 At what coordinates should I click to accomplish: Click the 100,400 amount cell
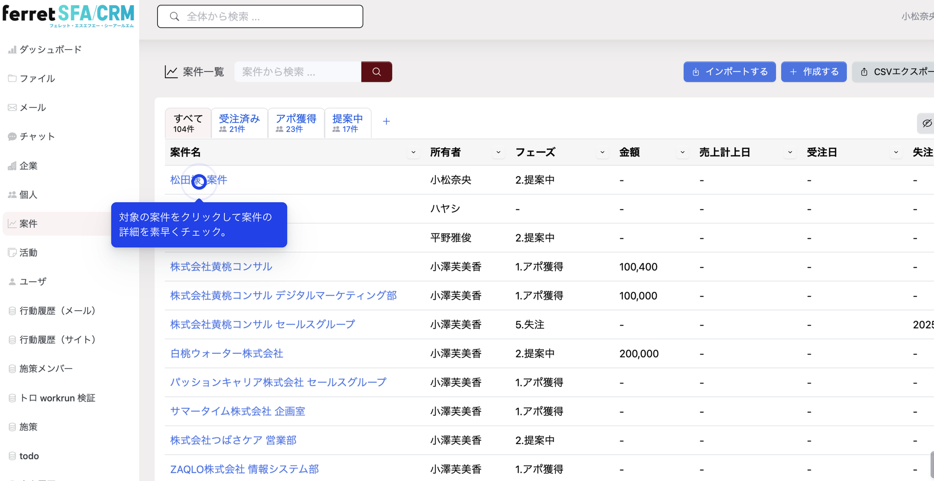(638, 267)
